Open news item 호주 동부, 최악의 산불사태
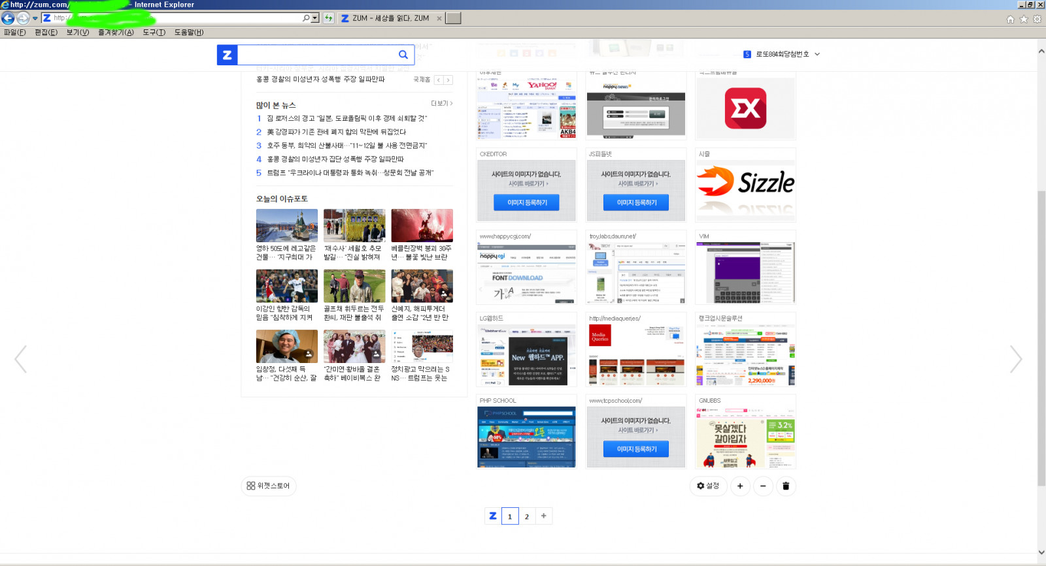Screen dimensions: 1046x566 [x=346, y=146]
